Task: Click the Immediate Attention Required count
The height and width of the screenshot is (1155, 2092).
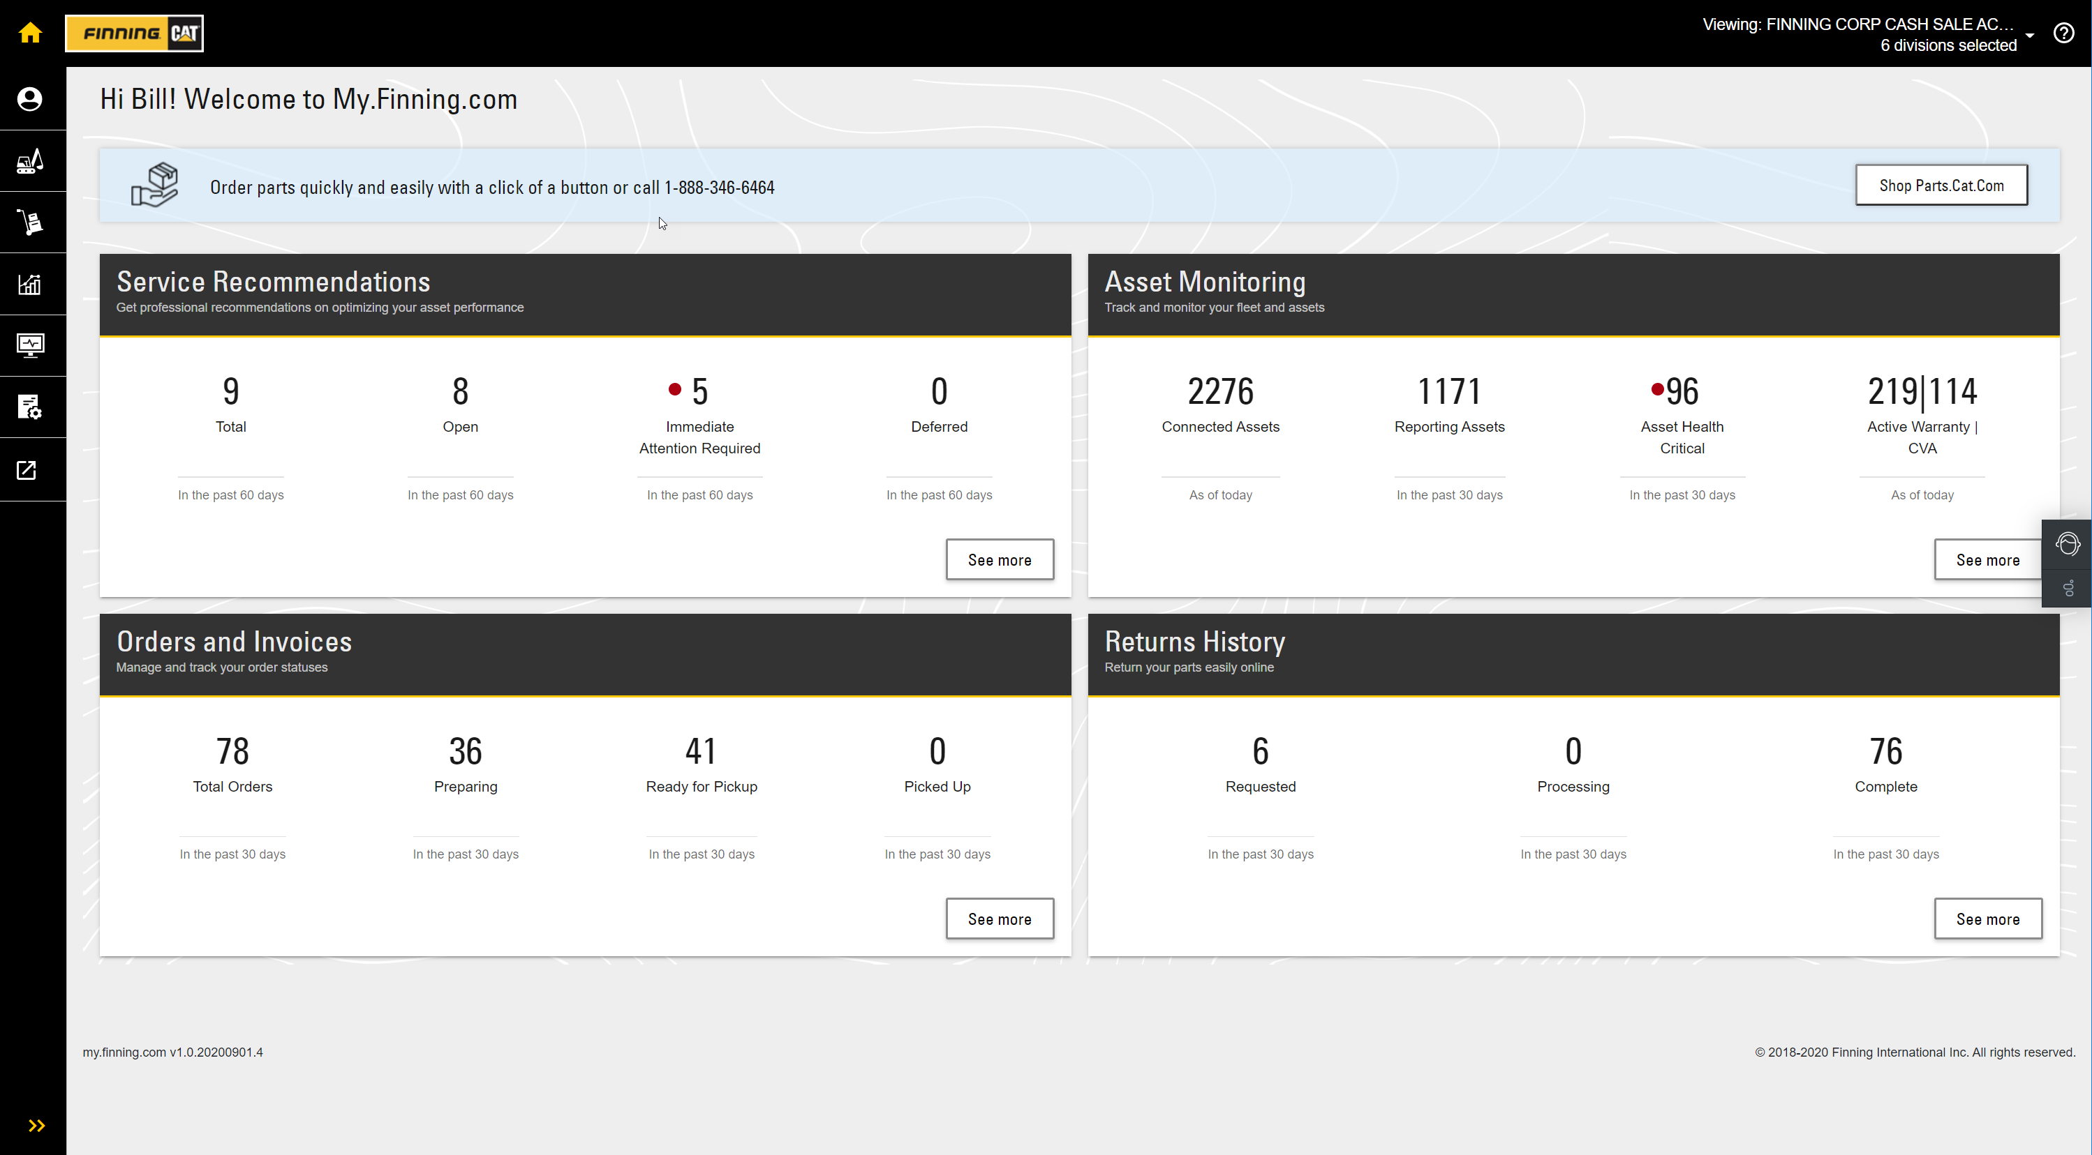Action: (x=699, y=392)
